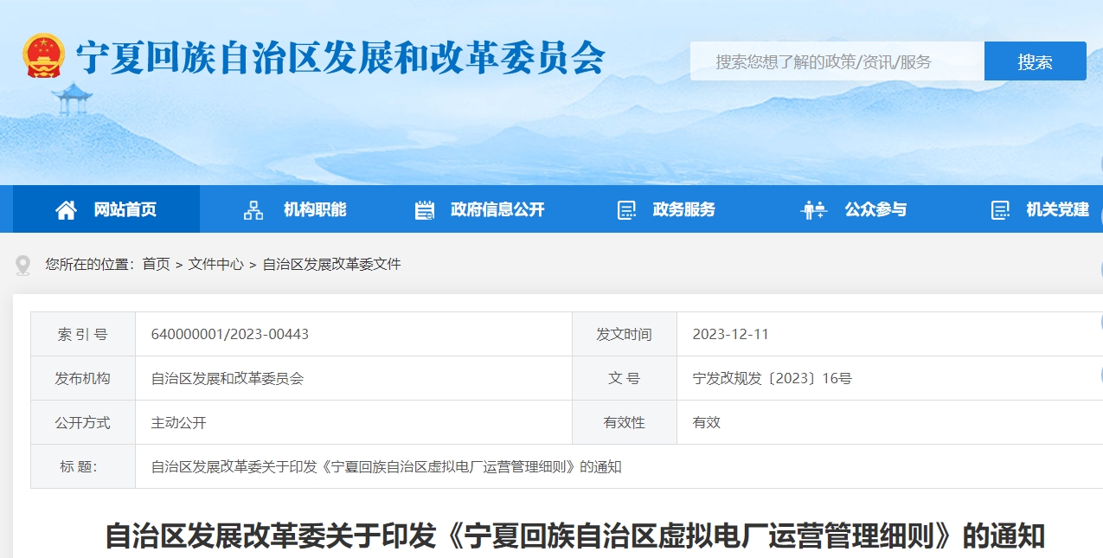The width and height of the screenshot is (1103, 558).
Task: Click the 机关党建 document icon
Action: (x=1000, y=209)
